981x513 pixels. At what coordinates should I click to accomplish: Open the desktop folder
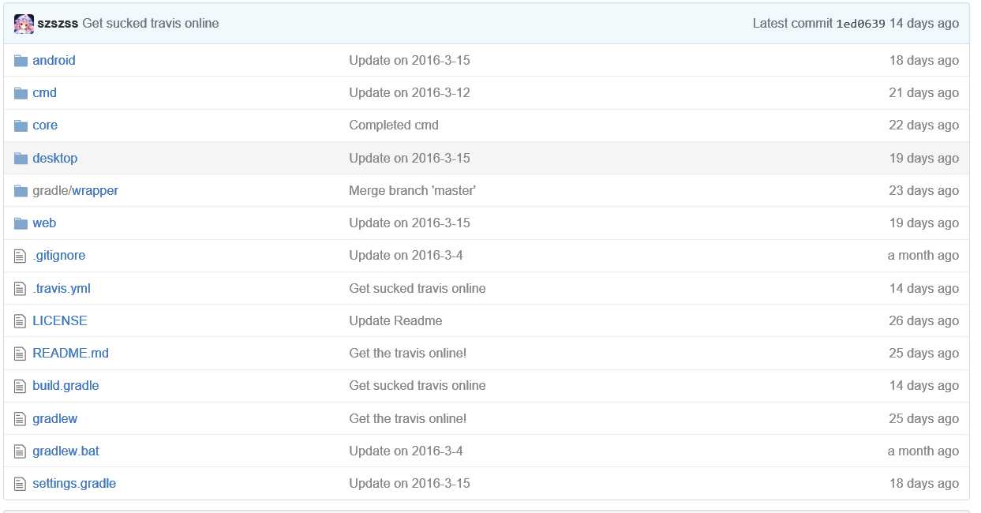click(54, 159)
